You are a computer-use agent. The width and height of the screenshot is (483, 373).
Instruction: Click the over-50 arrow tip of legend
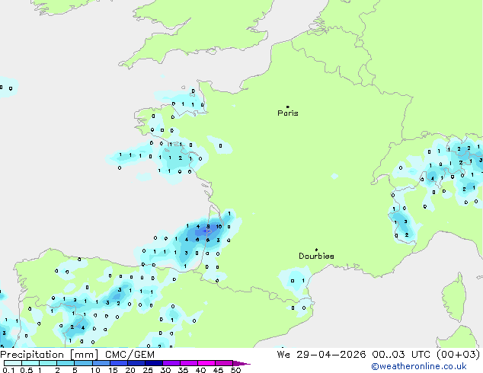[x=241, y=363]
